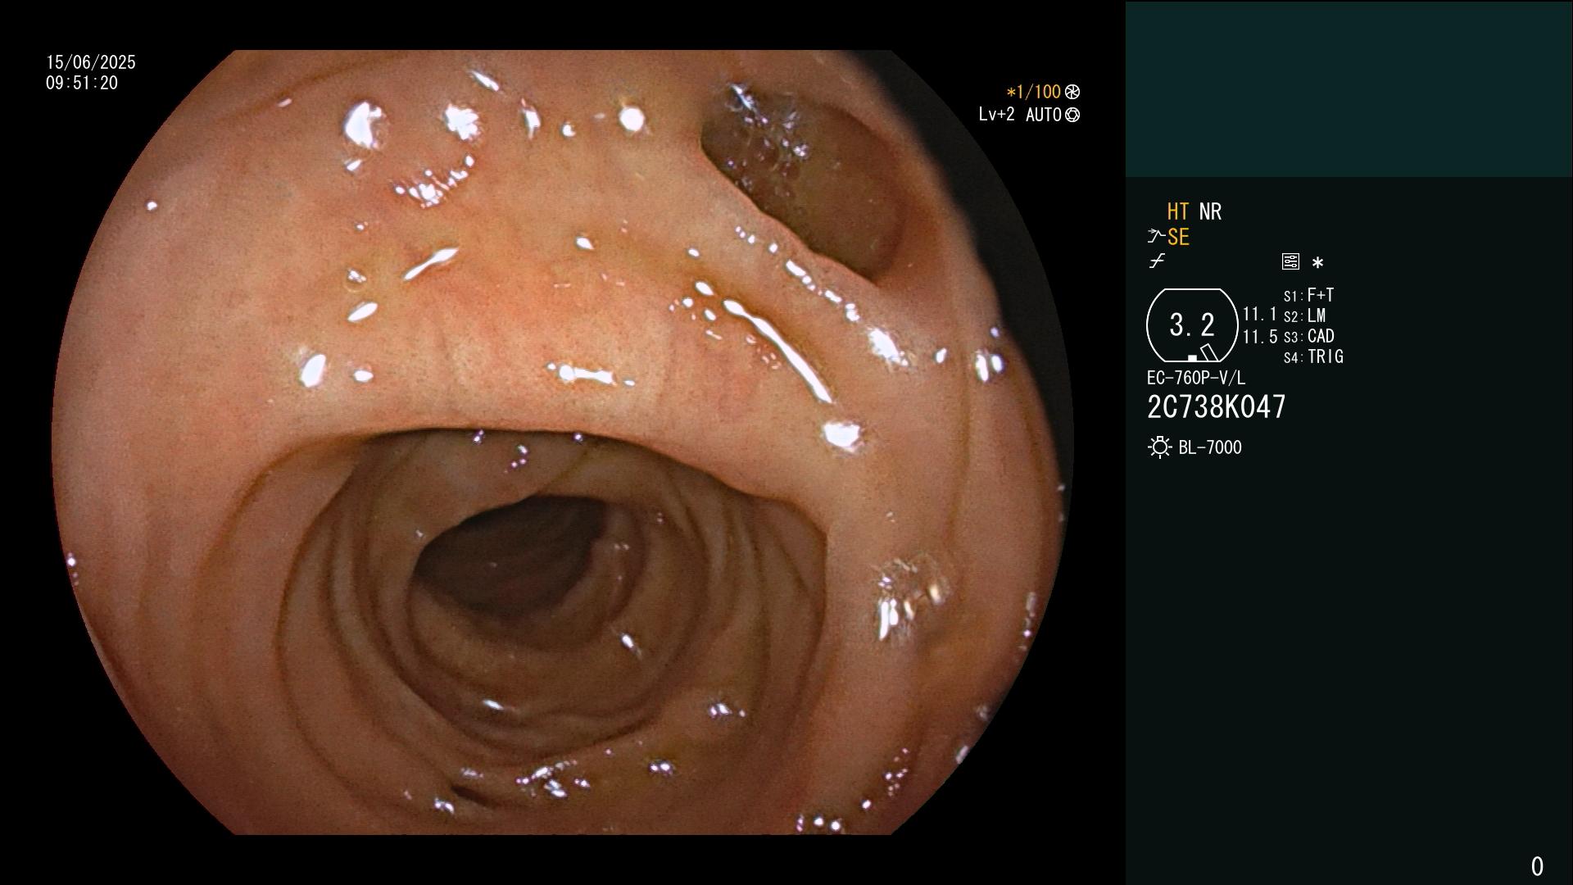The width and height of the screenshot is (1573, 885).
Task: Click the S1: F+T switch assignment
Action: (1308, 295)
